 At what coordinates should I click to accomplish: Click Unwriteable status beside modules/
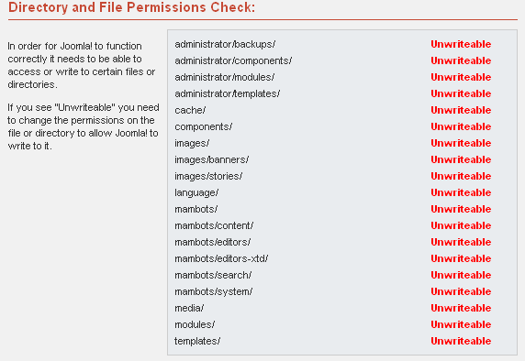tap(461, 324)
